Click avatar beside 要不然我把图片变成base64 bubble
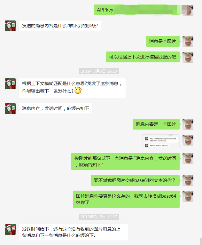202x245 pixels. pos(188,180)
